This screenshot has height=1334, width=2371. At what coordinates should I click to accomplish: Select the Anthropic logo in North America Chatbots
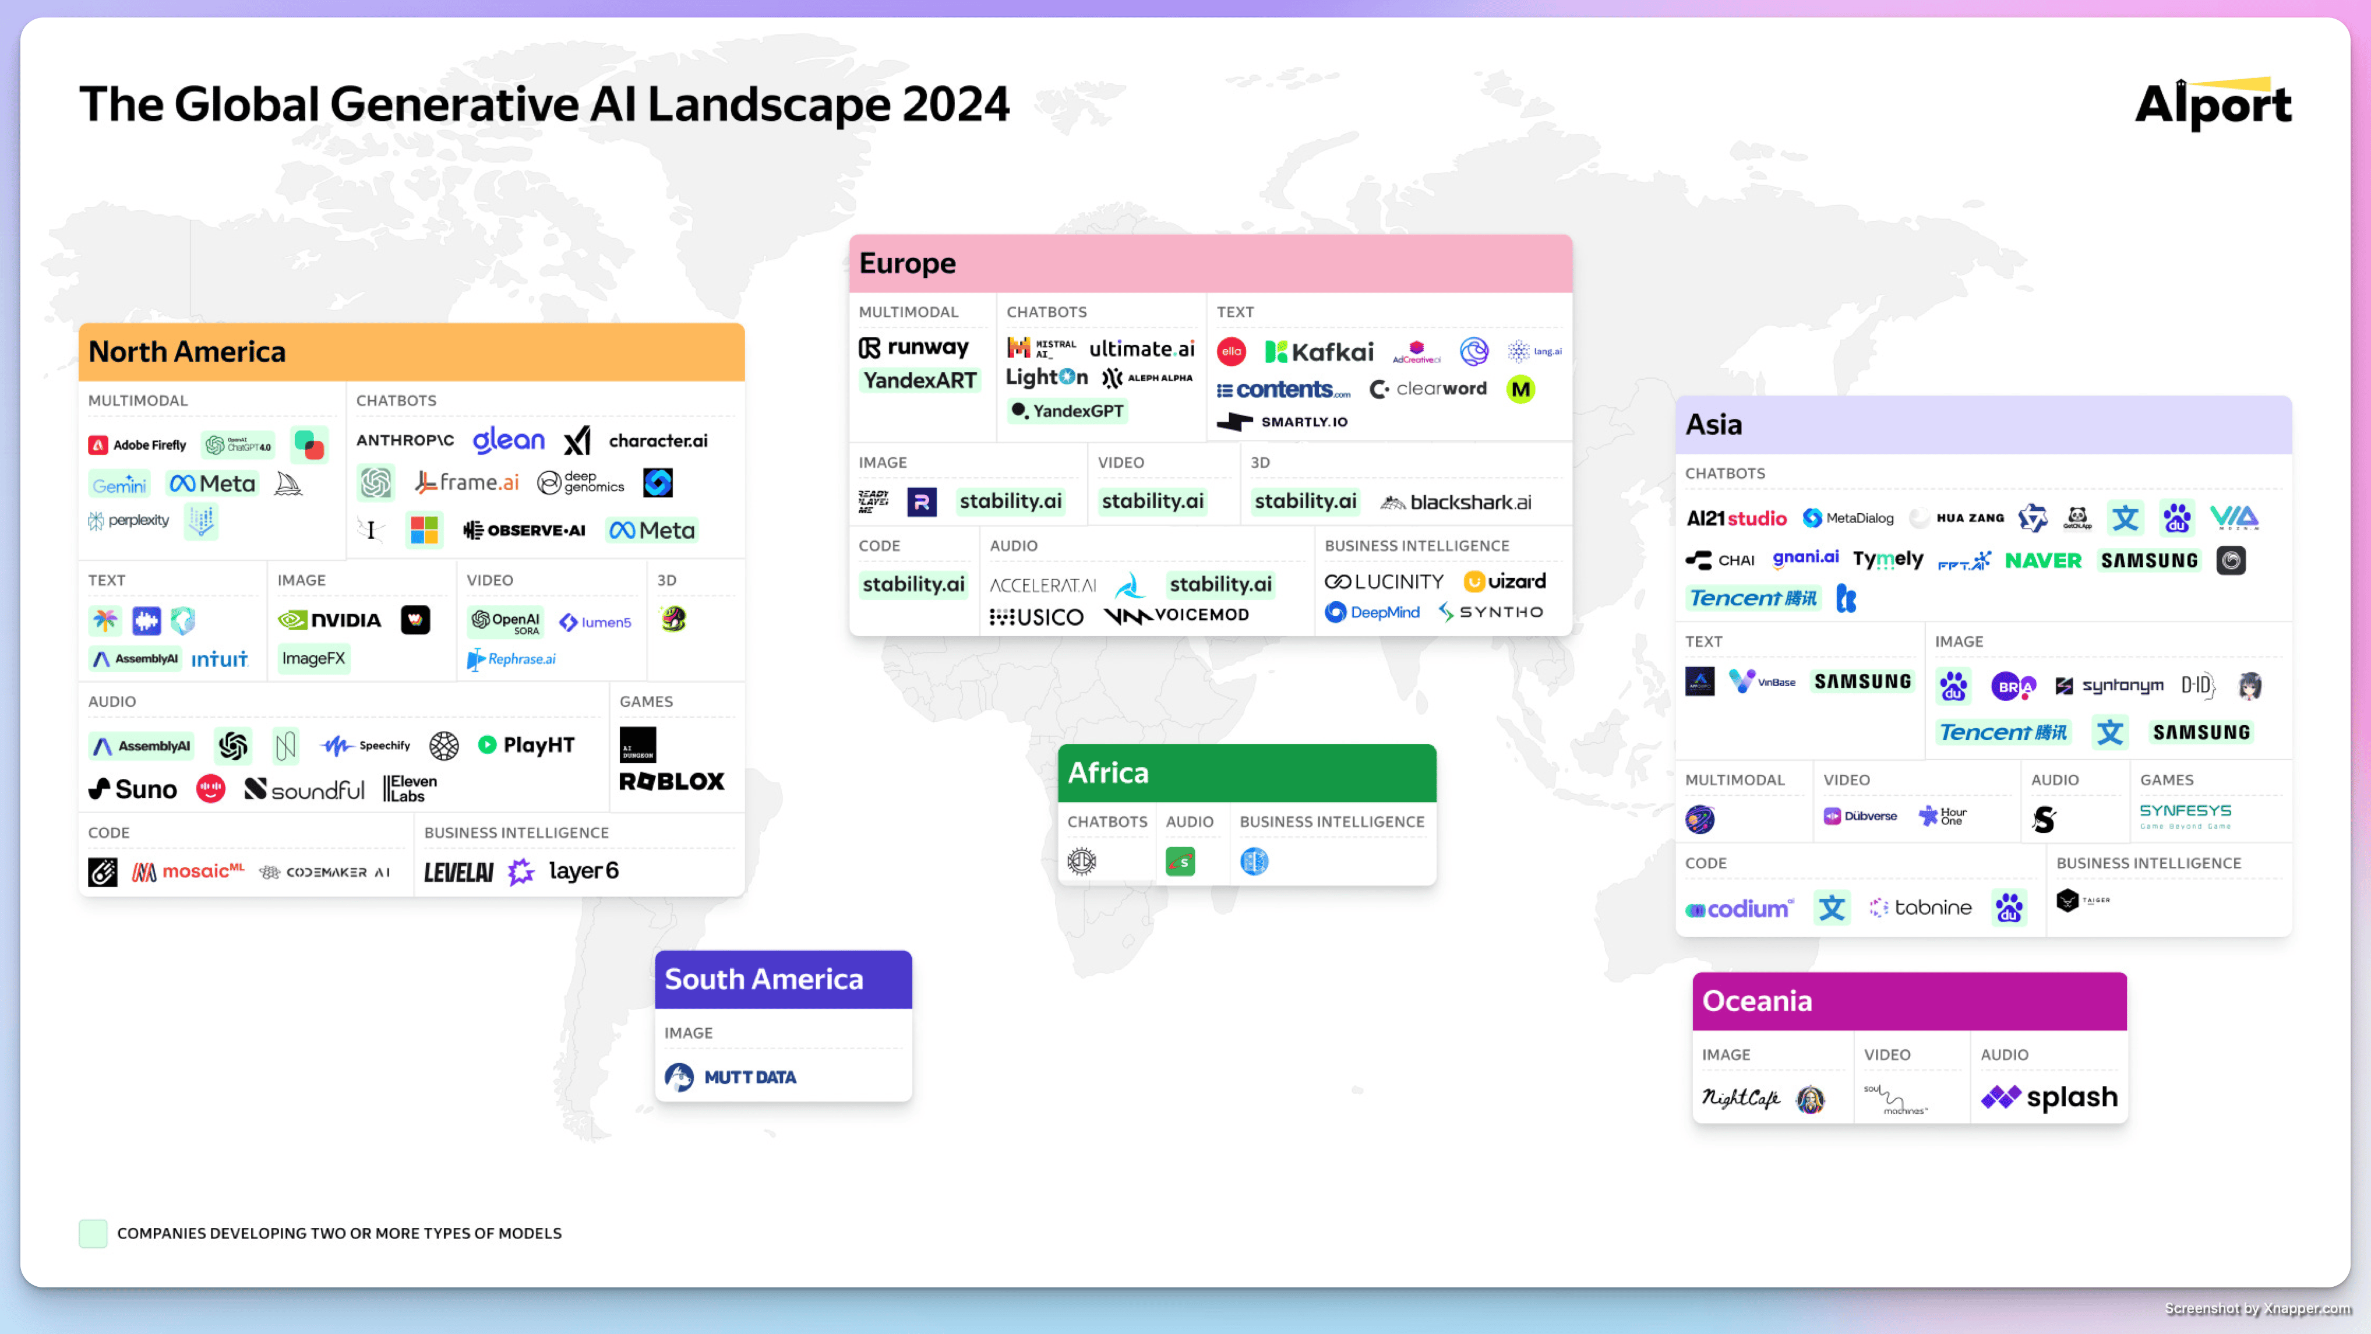tap(405, 440)
